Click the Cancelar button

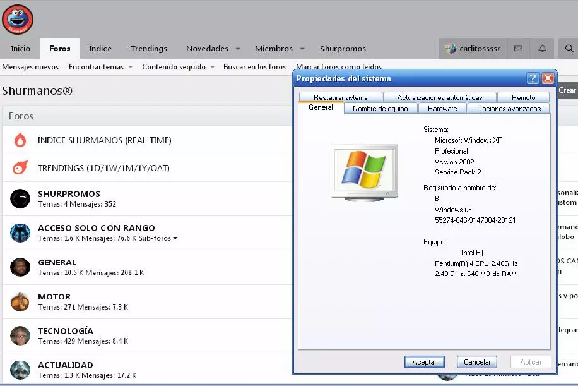tap(477, 362)
